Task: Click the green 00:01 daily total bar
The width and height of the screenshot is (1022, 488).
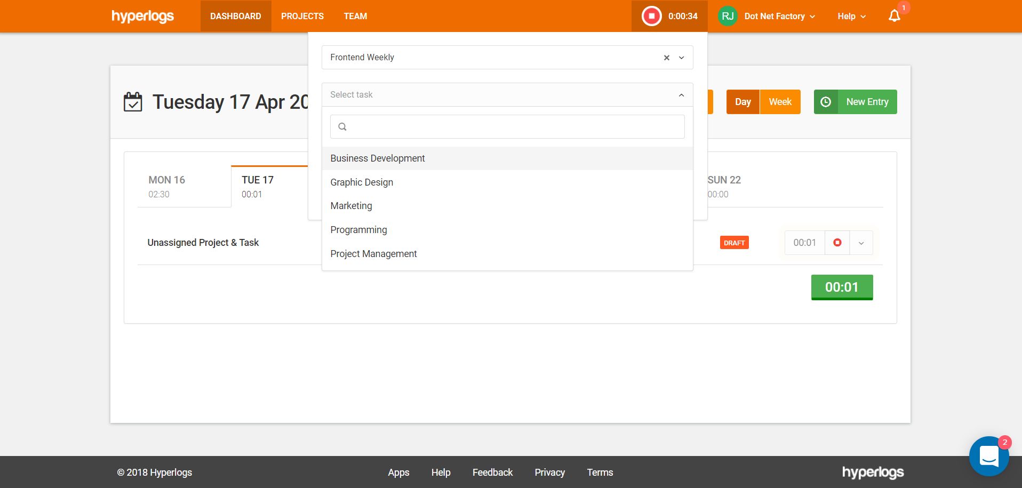Action: click(841, 287)
